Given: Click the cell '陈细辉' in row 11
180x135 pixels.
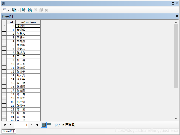Looking at the screenshot, I should click(28, 68).
